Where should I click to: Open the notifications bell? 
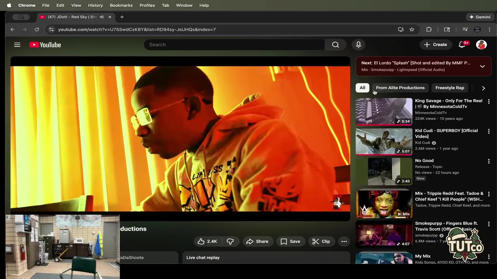tap(462, 45)
